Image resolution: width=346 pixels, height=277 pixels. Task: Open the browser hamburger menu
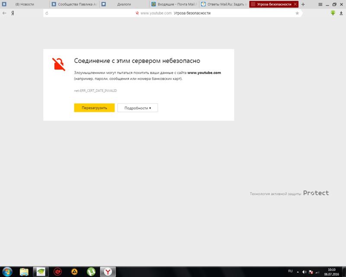click(320, 4)
